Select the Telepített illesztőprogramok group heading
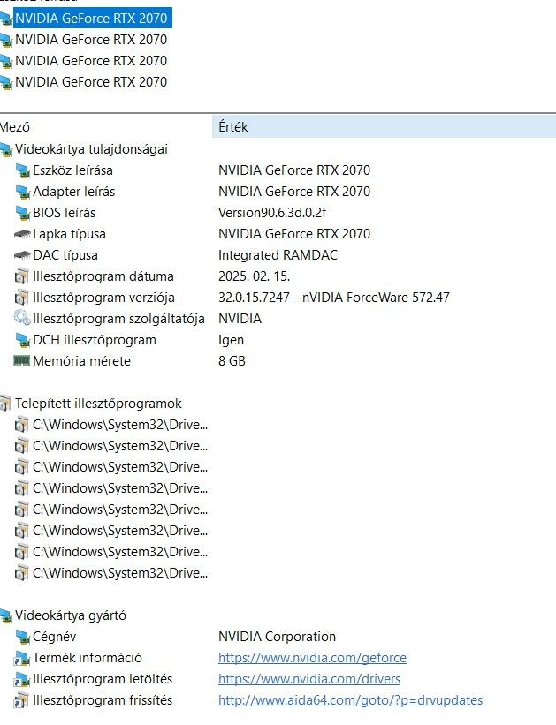The height and width of the screenshot is (725, 556). click(x=98, y=404)
